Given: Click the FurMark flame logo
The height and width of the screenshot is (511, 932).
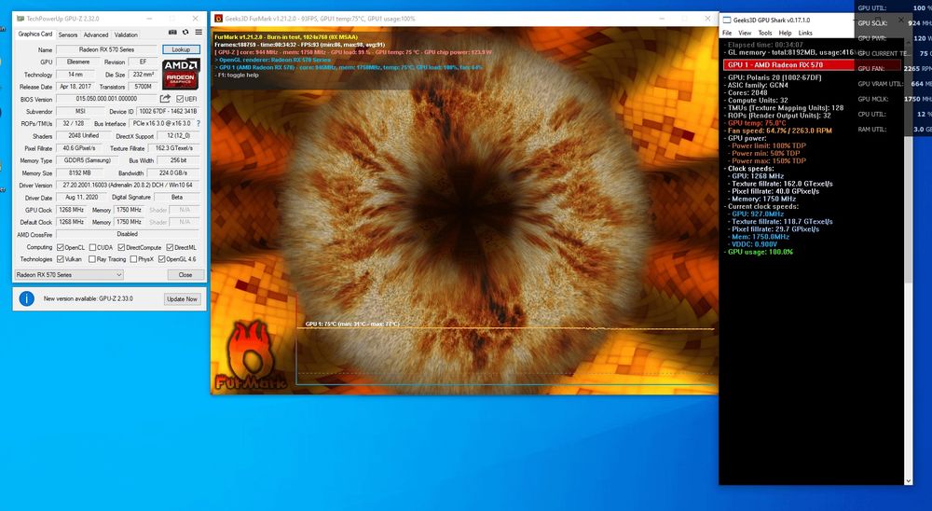Looking at the screenshot, I should point(252,355).
